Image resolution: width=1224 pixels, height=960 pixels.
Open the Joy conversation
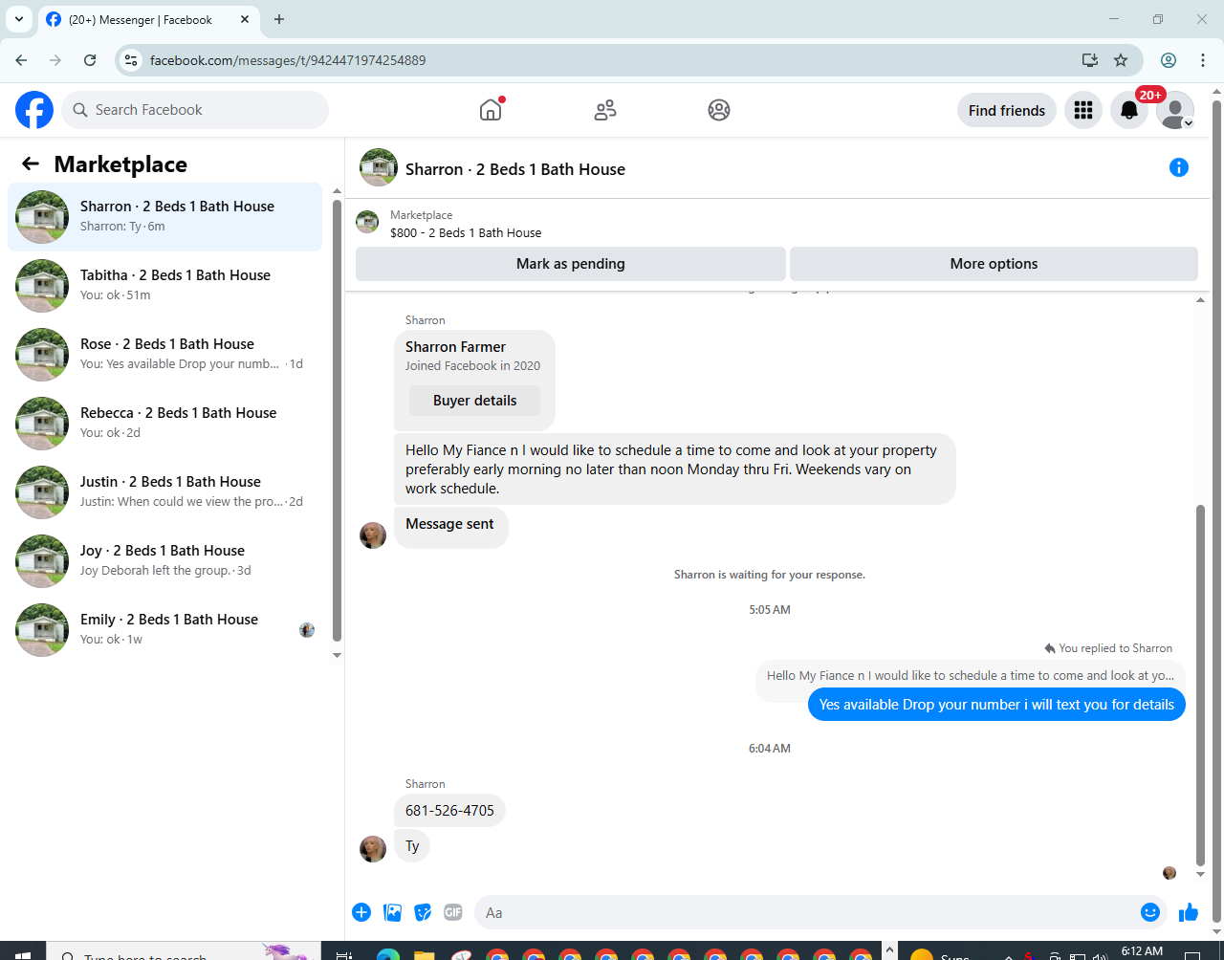point(165,561)
